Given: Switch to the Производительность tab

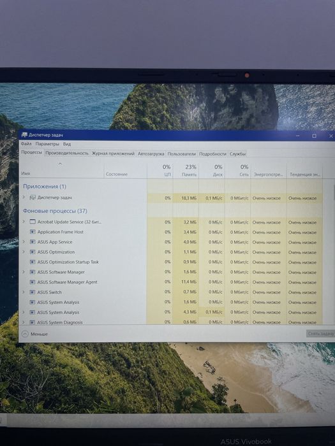Looking at the screenshot, I should (x=67, y=154).
